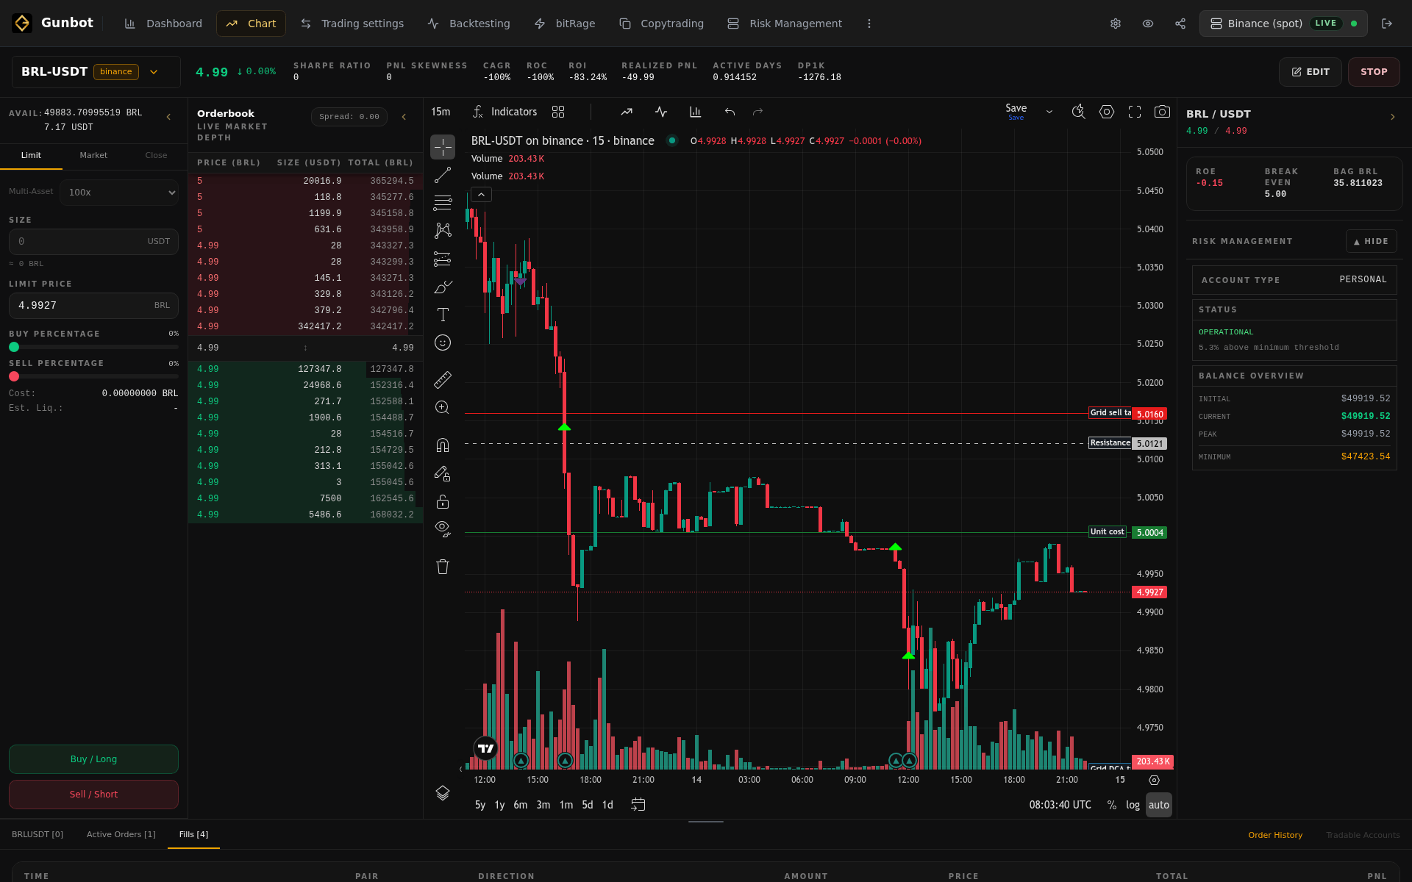Open the Fibonacci retracement tool group
1412x882 pixels.
(x=443, y=203)
